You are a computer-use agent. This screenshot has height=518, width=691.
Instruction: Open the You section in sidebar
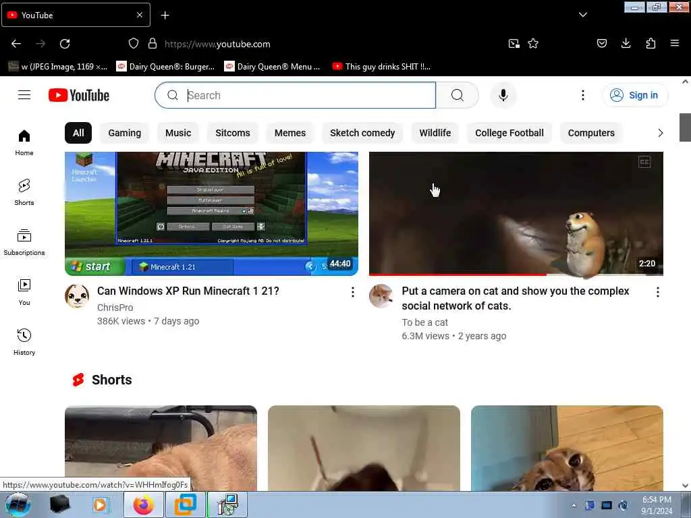click(24, 292)
